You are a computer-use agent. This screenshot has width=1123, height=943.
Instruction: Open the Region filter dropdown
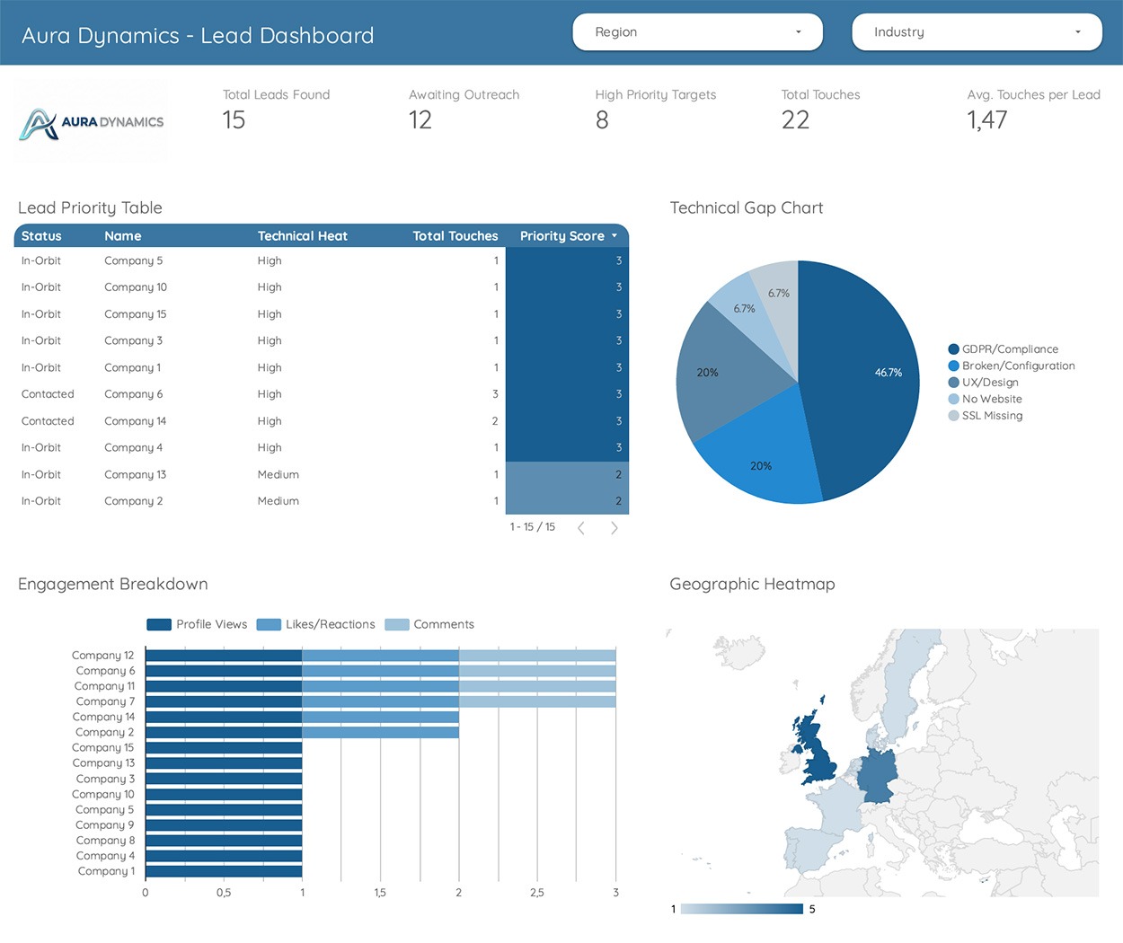[x=697, y=32]
